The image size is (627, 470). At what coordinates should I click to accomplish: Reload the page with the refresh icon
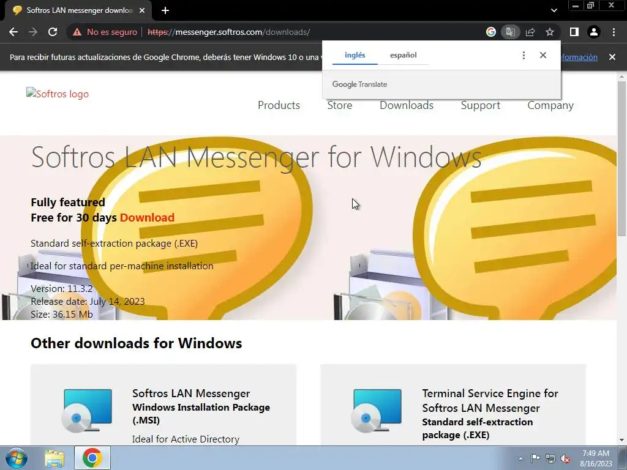point(53,32)
